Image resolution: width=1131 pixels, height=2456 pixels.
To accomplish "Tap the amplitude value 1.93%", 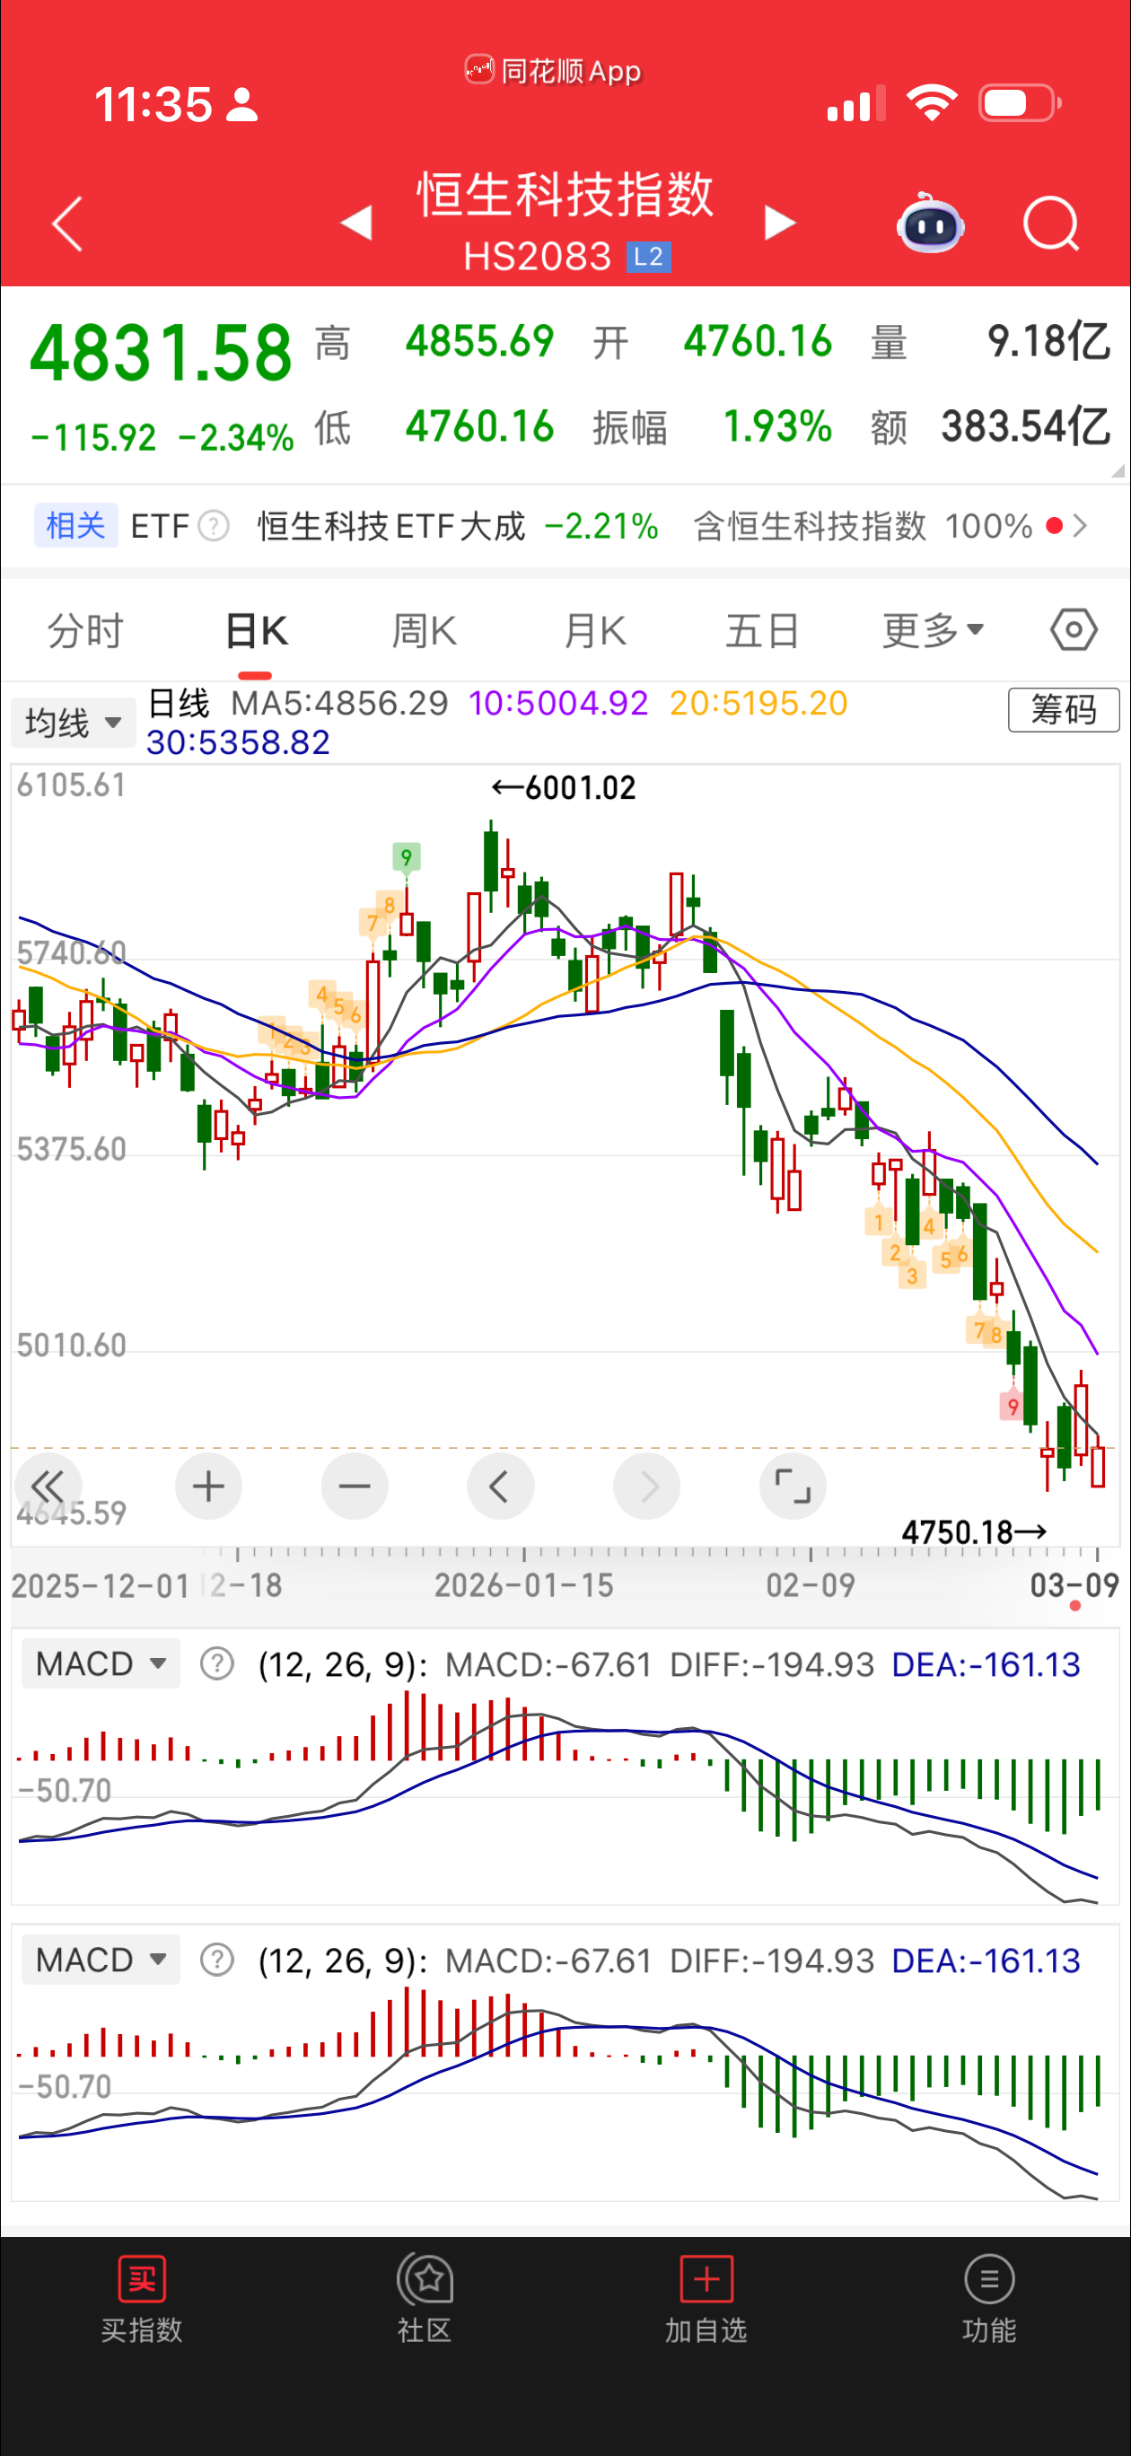I will 777,426.
